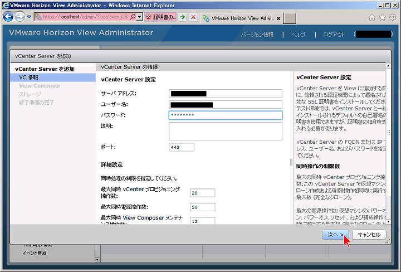Select the View Composer wizard step
Image resolution: width=401 pixels, height=272 pixels.
coord(40,86)
